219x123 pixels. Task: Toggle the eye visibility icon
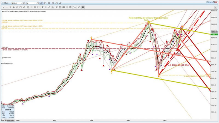click(x=67, y=7)
